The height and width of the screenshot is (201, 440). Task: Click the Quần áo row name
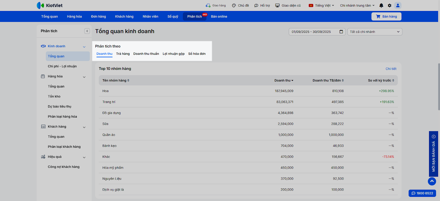(109, 135)
